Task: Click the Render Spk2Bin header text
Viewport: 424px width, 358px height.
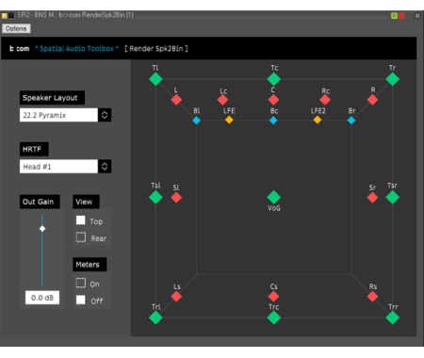Action: (x=156, y=48)
